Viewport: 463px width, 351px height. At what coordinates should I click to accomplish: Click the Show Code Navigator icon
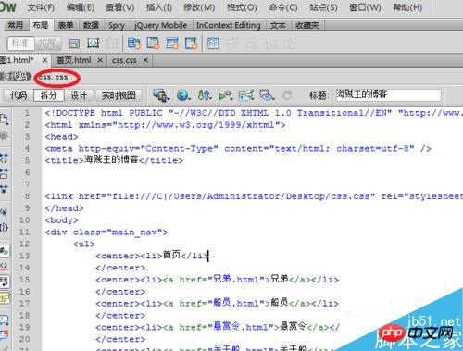(x=4, y=135)
